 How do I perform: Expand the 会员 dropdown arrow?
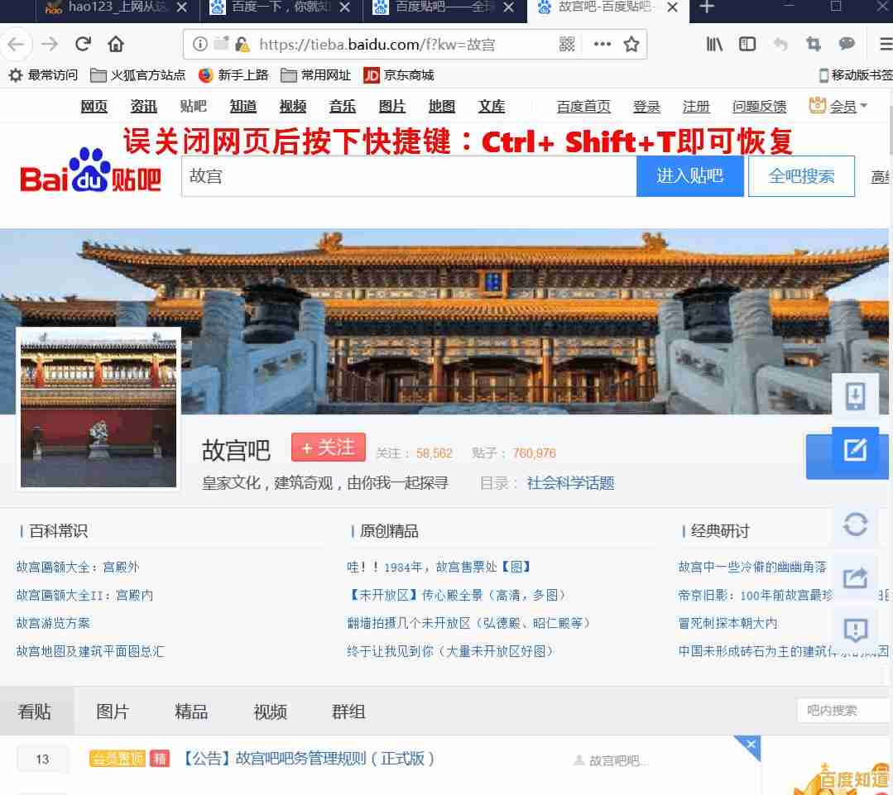862,106
